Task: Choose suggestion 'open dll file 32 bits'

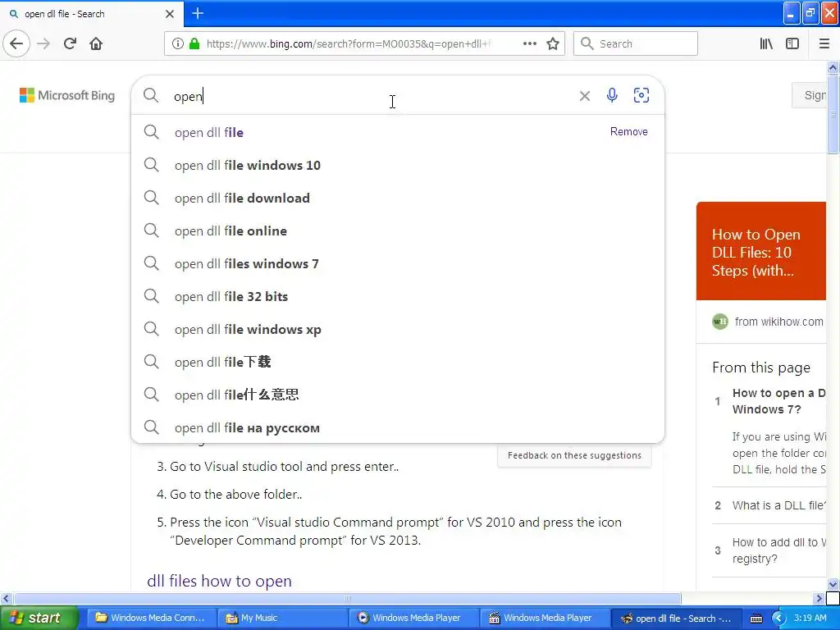Action: coord(398,296)
